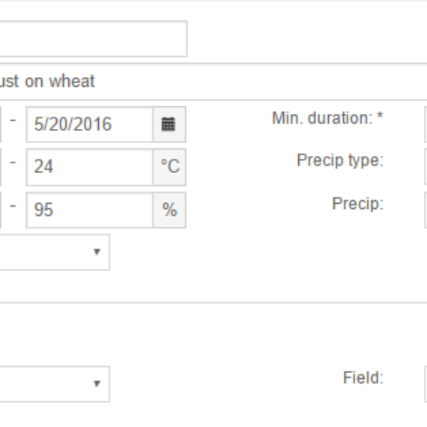427x427 pixels.
Task: Focus the end date field showing 5/20/2016
Action: coord(90,124)
